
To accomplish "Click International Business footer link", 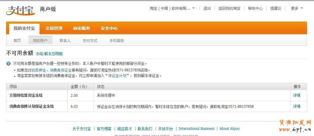I will tap(196, 129).
